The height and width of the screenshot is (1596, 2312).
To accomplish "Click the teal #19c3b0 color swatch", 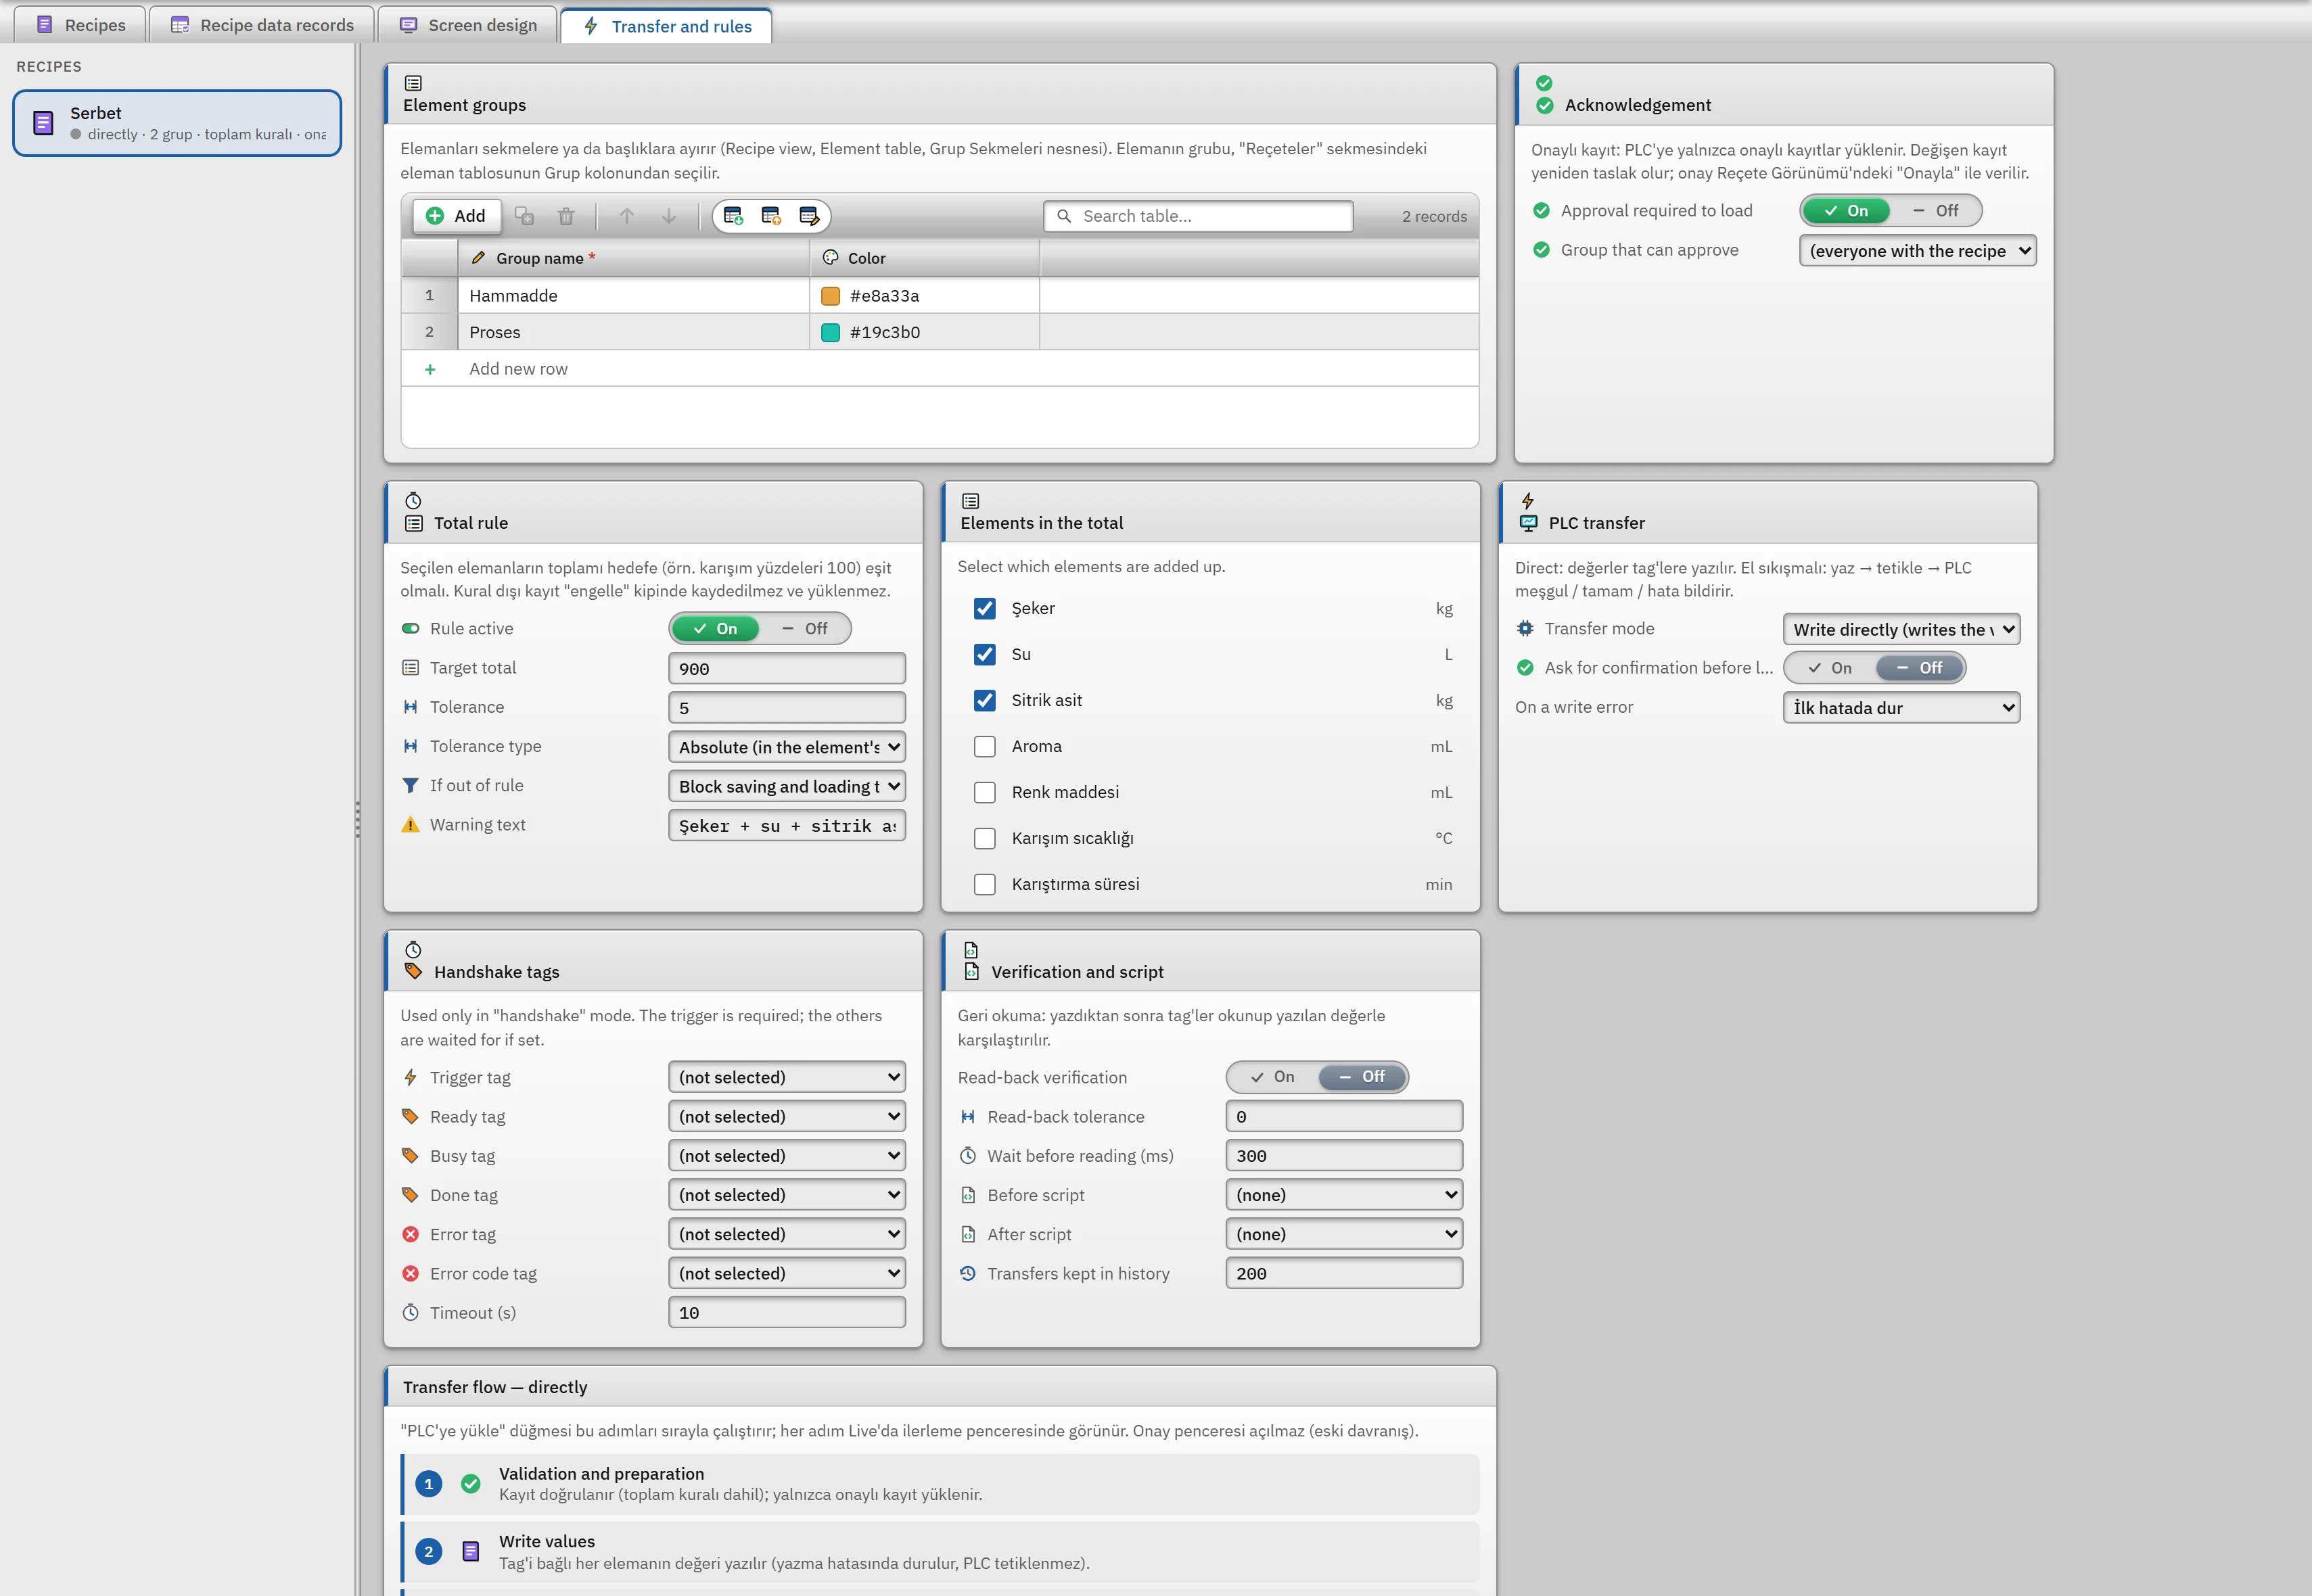I will click(x=830, y=333).
